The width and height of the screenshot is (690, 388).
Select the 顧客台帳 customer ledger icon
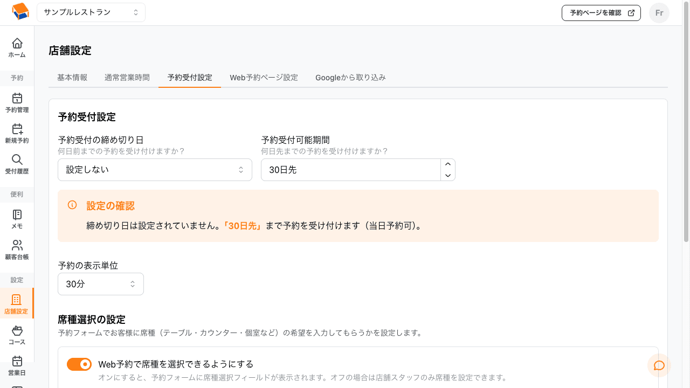click(17, 249)
